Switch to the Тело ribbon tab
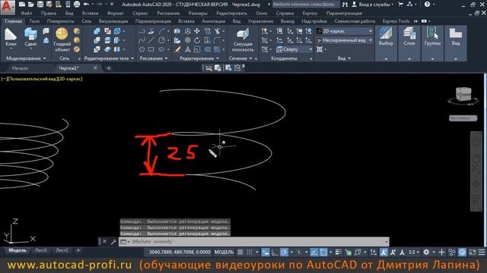 point(34,21)
